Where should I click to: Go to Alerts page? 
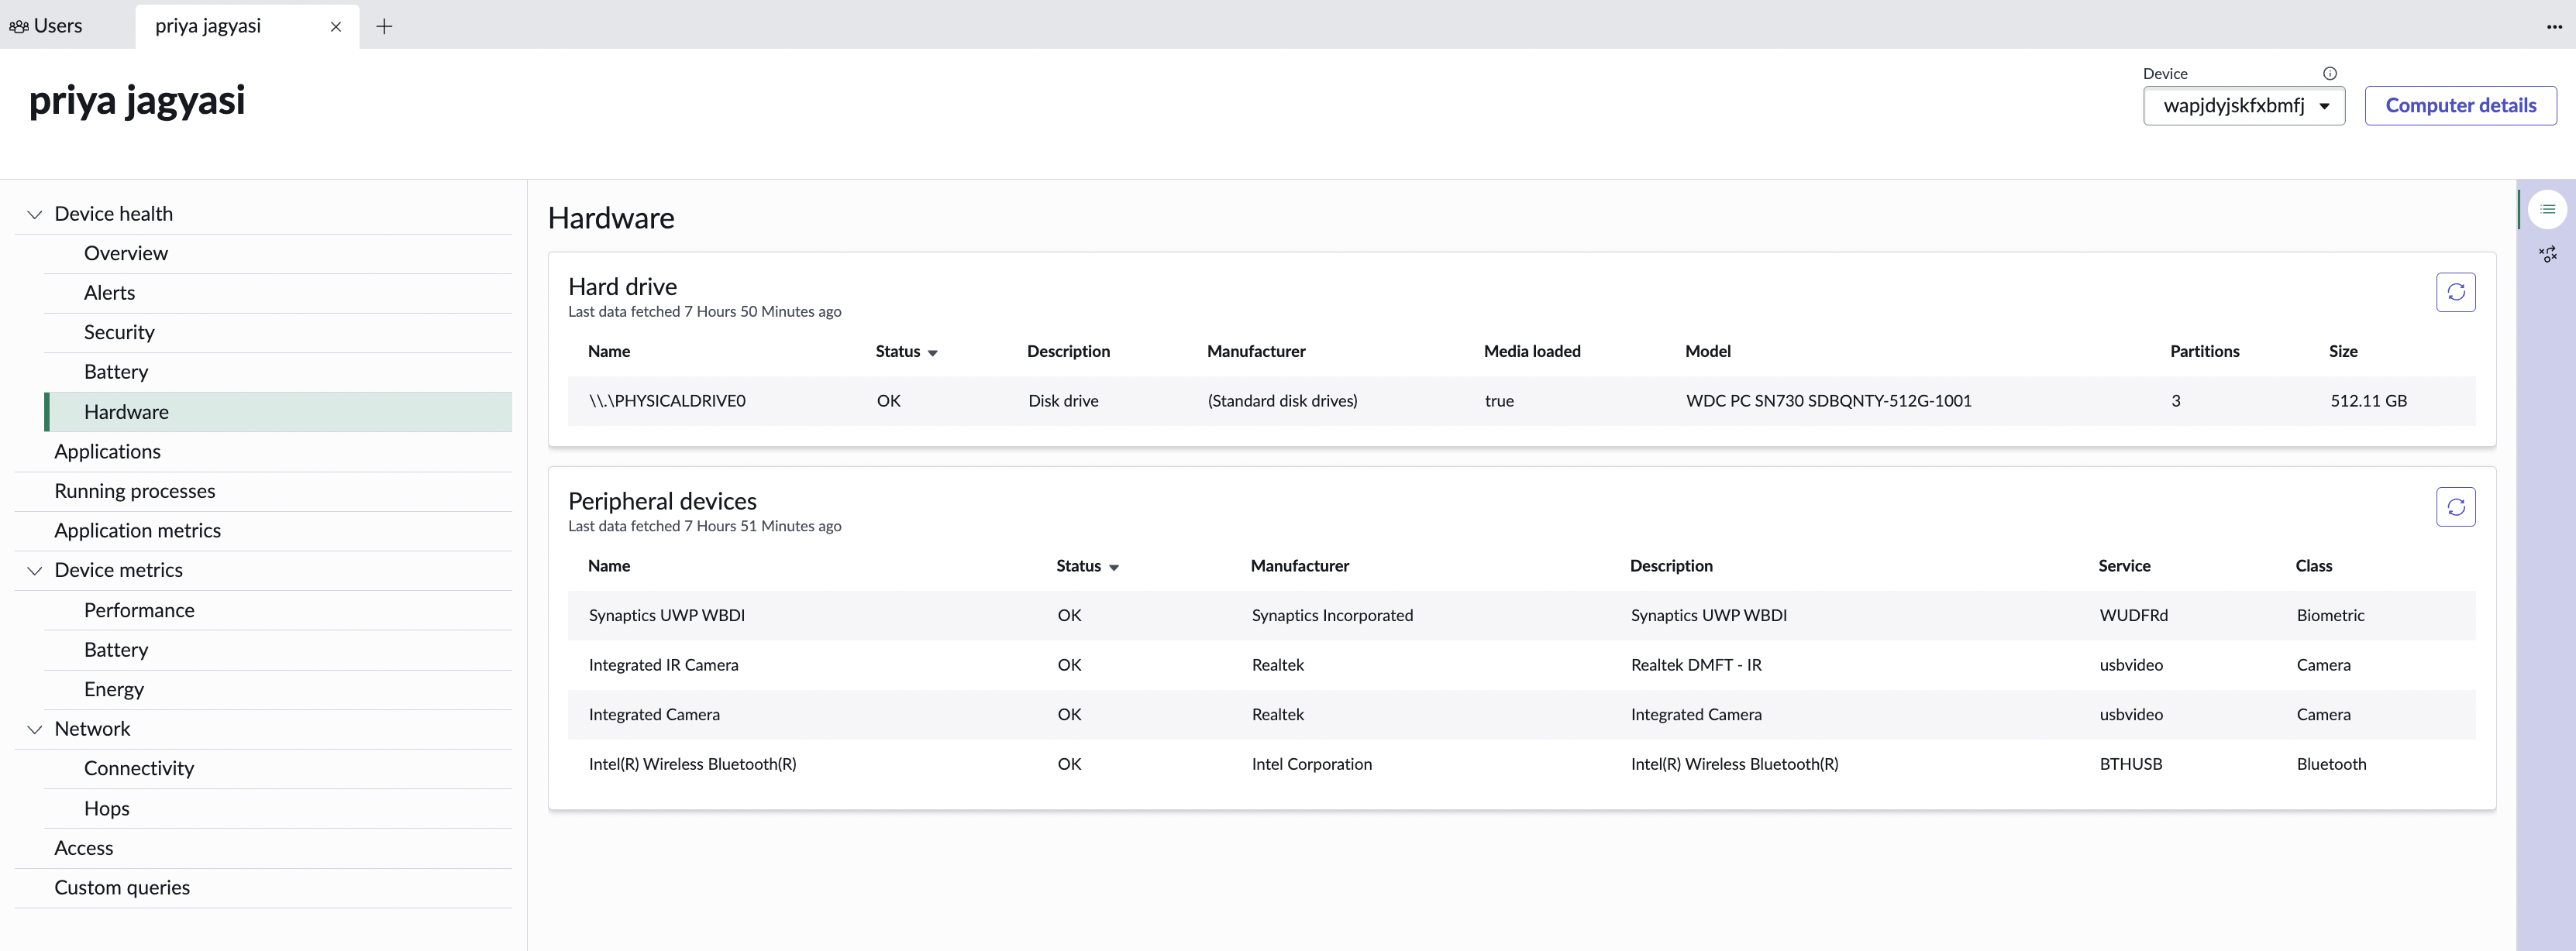(x=278, y=294)
